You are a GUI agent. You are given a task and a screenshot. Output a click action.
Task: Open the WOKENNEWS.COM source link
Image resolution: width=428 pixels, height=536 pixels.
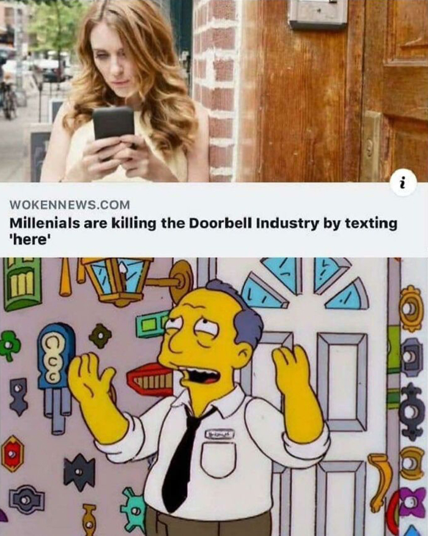pyautogui.click(x=70, y=205)
